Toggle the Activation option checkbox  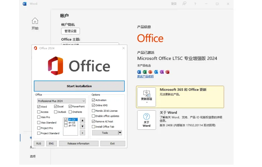click(93, 100)
